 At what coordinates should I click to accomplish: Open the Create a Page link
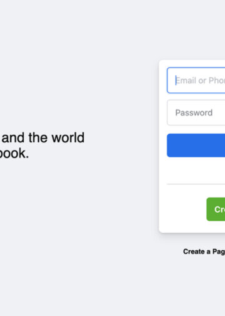coord(204,251)
